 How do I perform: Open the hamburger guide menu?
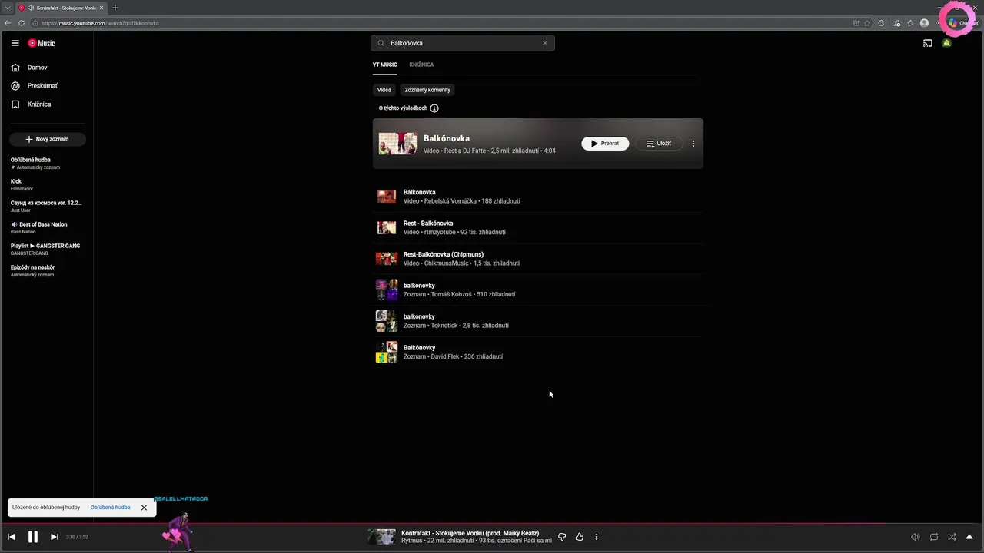click(15, 43)
